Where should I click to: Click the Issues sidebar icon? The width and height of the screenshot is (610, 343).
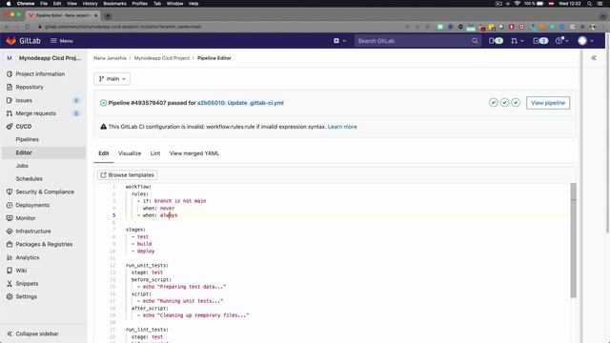(x=10, y=100)
